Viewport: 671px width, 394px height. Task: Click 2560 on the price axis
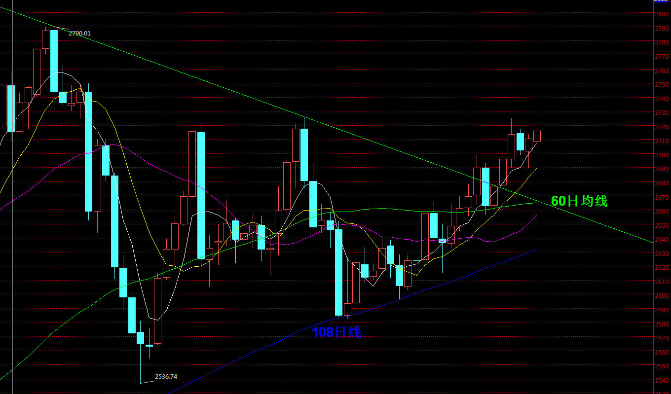pyautogui.click(x=662, y=352)
